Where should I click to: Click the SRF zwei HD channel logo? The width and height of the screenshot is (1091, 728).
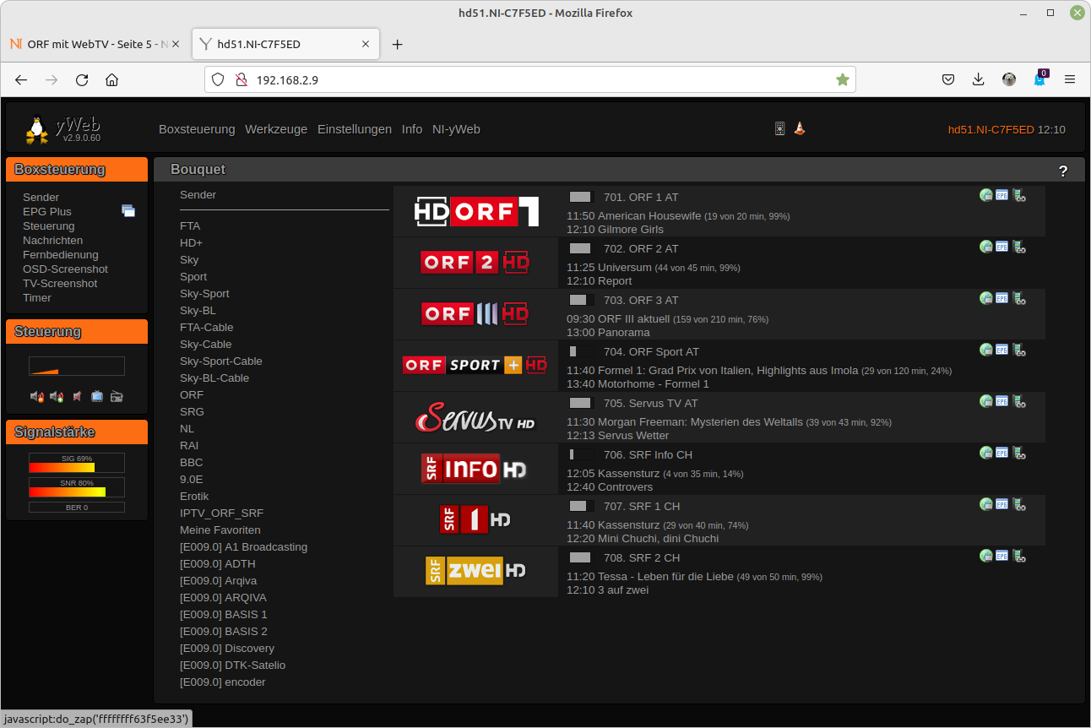click(475, 572)
